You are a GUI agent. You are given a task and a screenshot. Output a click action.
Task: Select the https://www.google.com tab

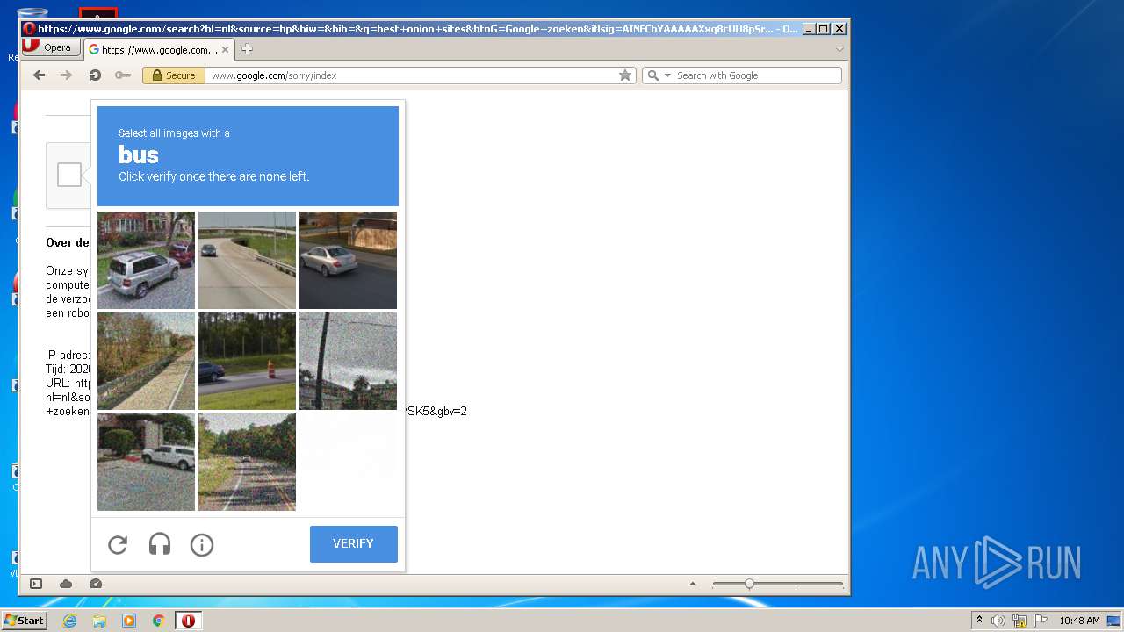point(159,49)
